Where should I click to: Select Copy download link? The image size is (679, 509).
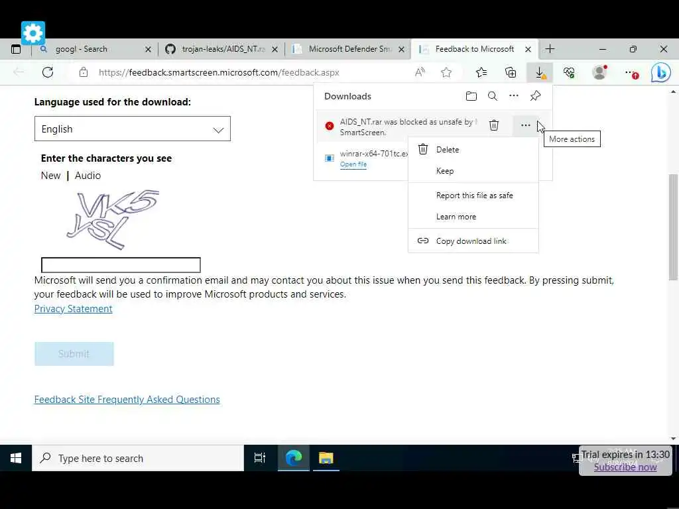click(x=473, y=241)
